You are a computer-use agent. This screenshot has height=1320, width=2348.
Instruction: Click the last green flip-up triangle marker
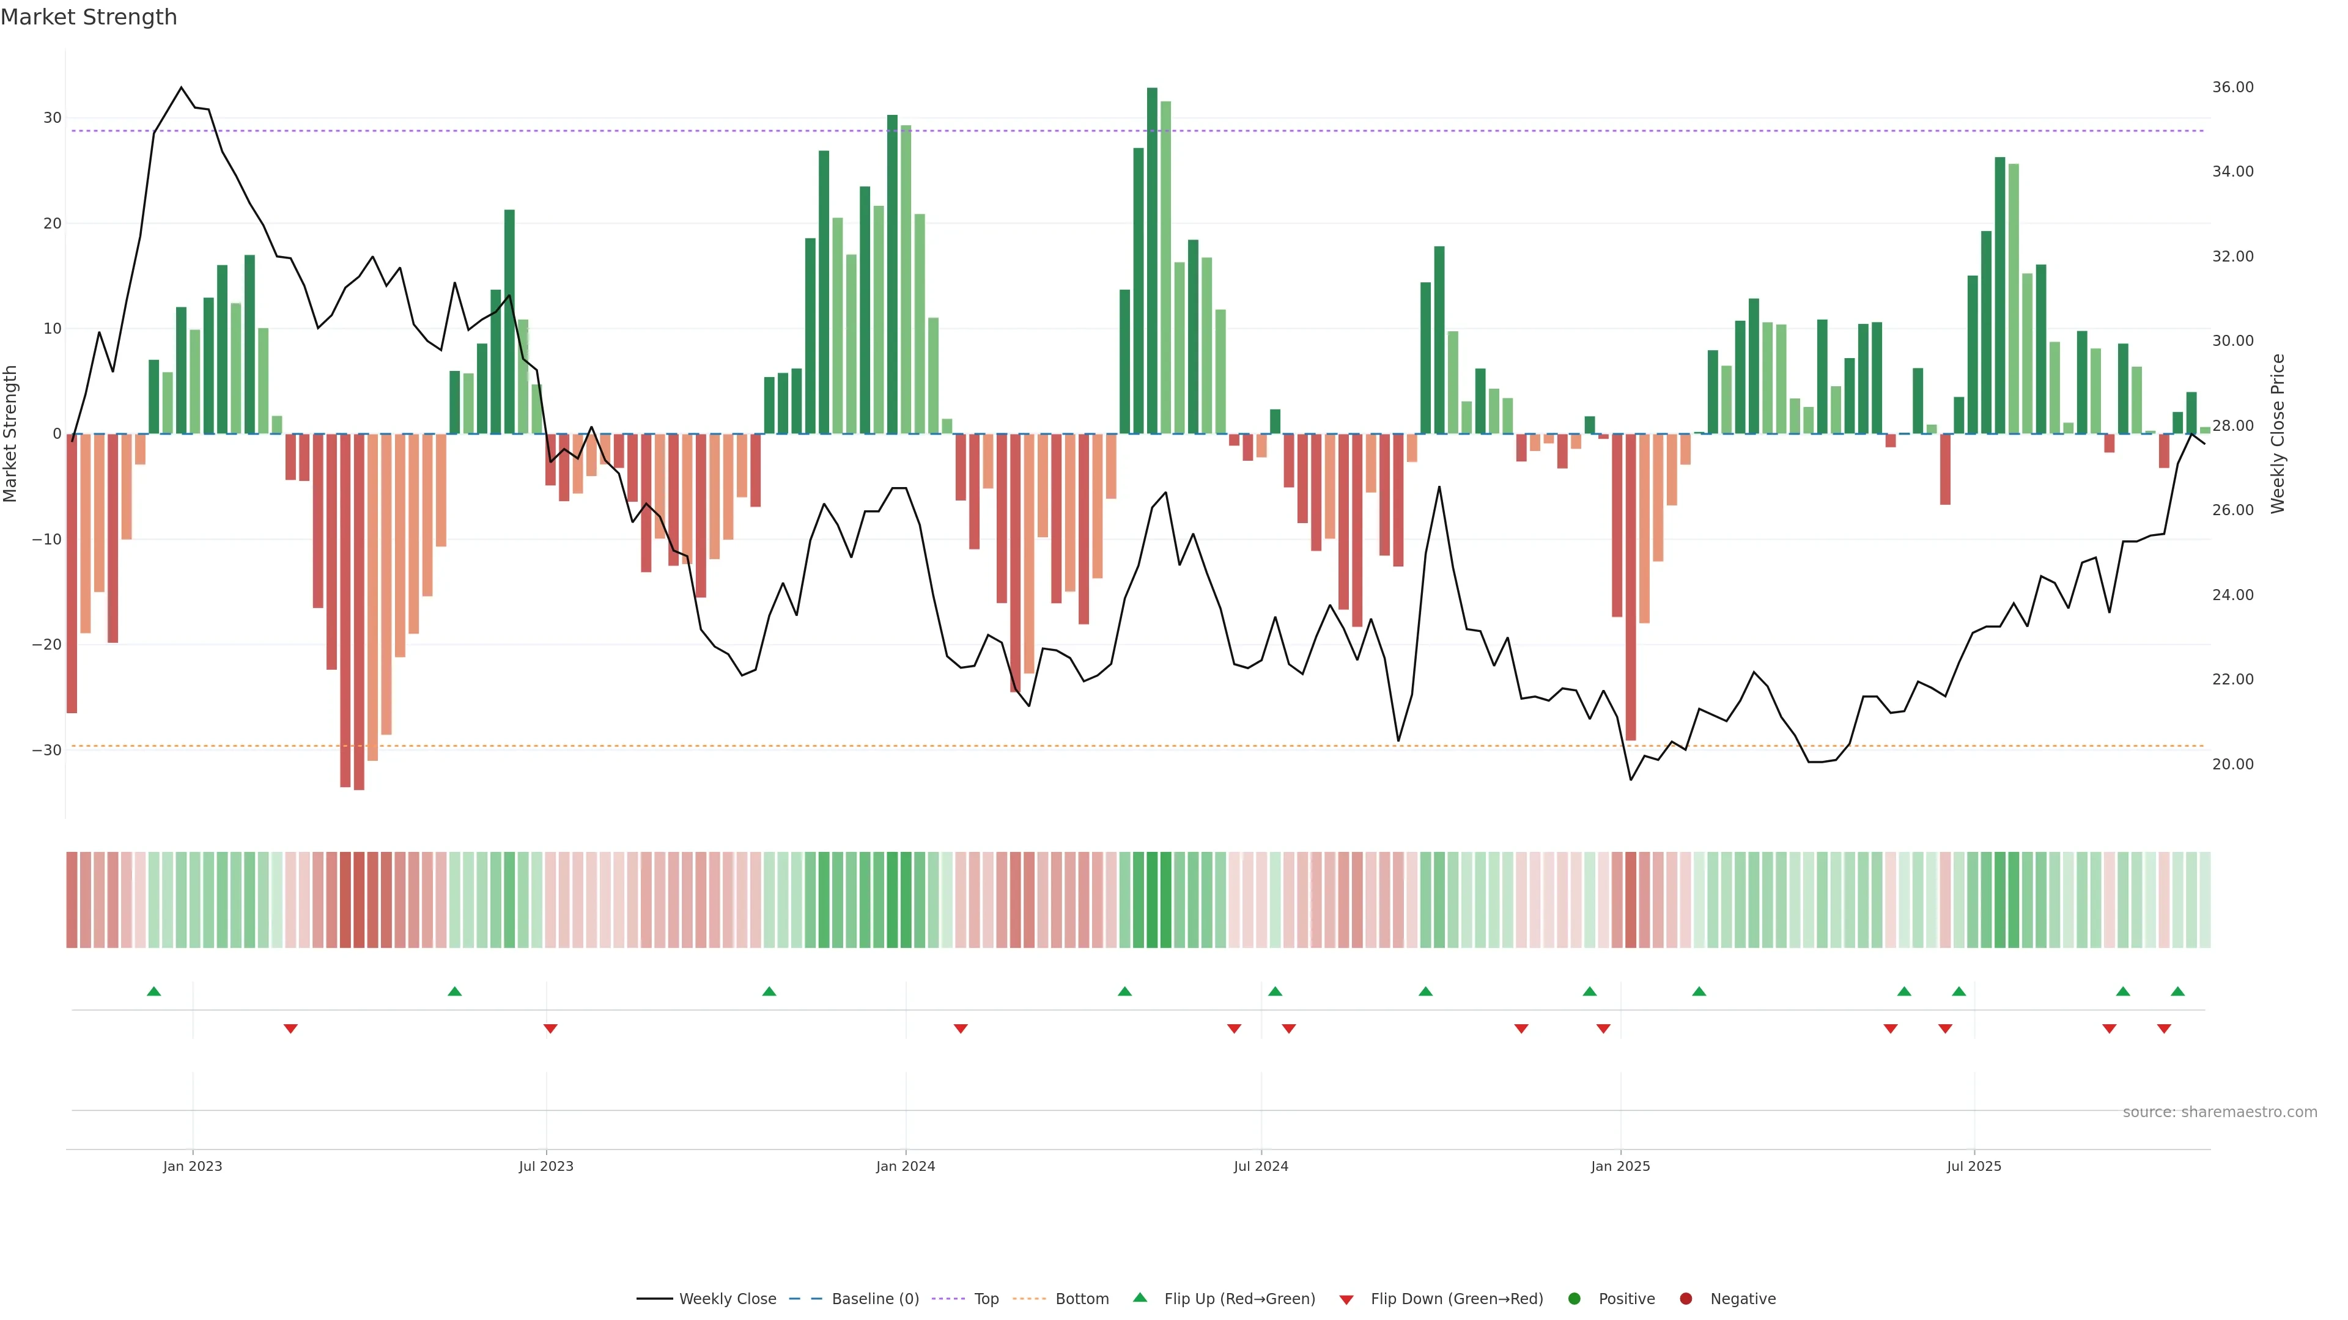[x=2177, y=991]
